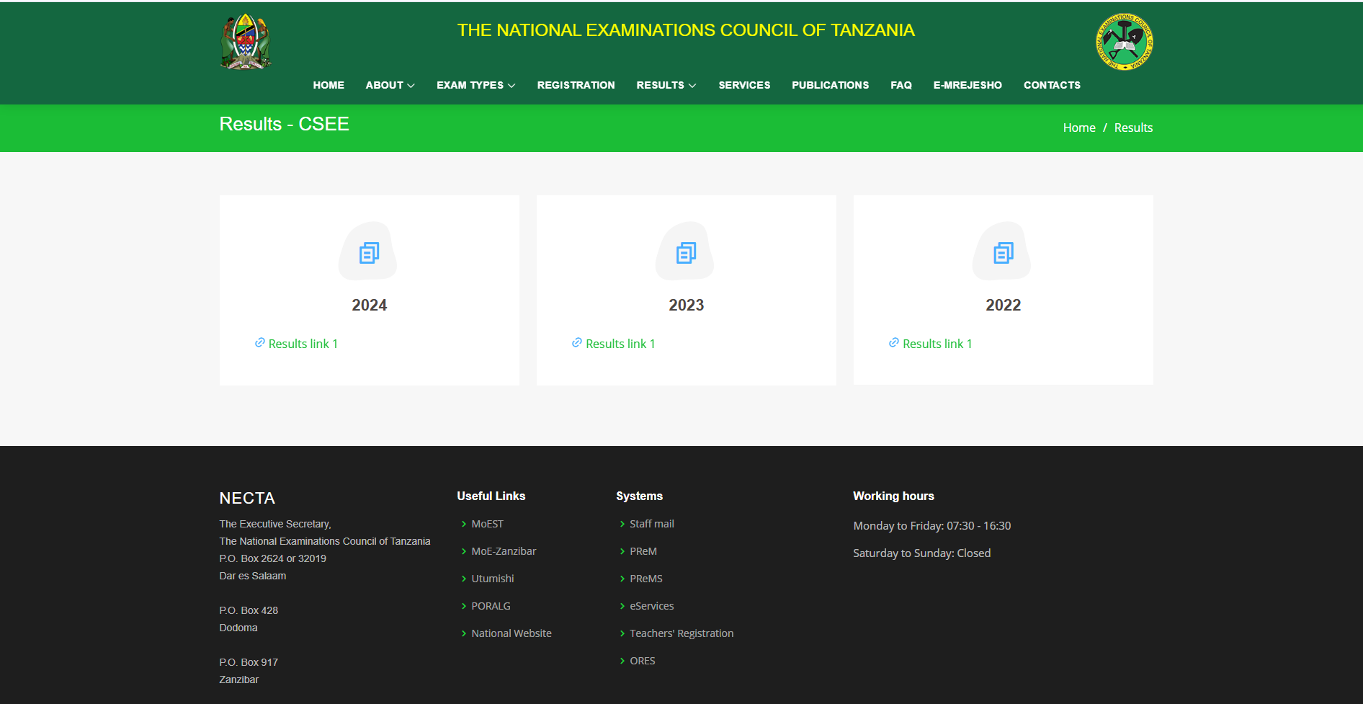This screenshot has width=1363, height=704.
Task: Click the 2024 results document icon
Action: pyautogui.click(x=369, y=251)
